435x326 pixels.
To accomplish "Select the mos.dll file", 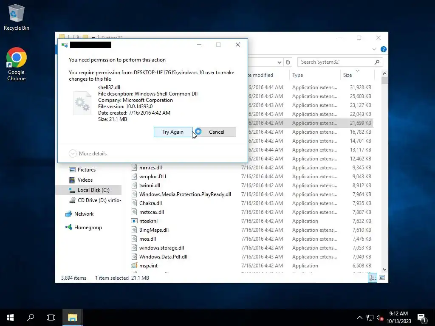I will click(147, 239).
